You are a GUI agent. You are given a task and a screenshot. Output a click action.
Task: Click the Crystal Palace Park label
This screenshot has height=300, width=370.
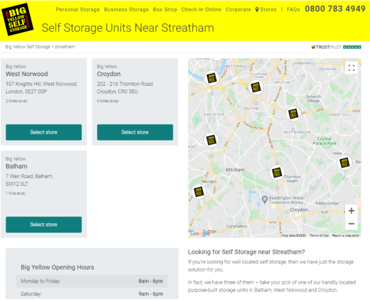coord(324,141)
